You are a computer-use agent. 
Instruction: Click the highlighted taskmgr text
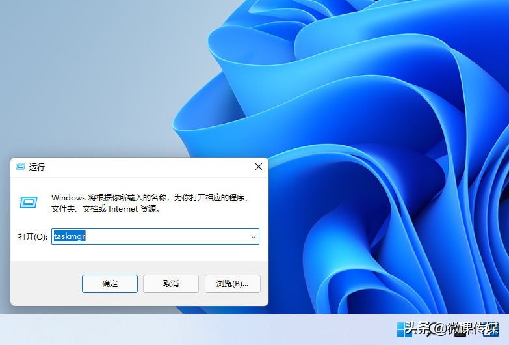pos(70,237)
